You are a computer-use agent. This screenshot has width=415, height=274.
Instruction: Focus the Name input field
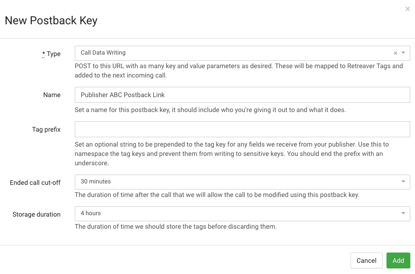[242, 95]
